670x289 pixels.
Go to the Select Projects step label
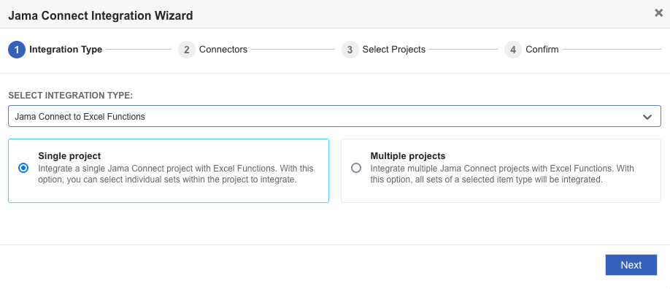coord(394,50)
